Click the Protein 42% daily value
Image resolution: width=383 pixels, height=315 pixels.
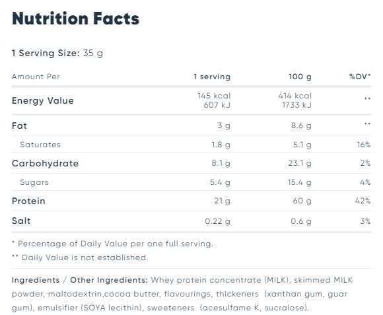pyautogui.click(x=363, y=201)
